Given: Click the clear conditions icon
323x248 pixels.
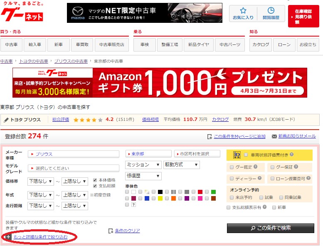Looking at the screenshot, I should pos(111,231).
